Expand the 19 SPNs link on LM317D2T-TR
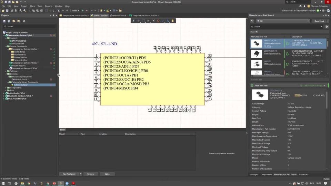Viewport: 331px width, 186px height. click(x=268, y=46)
